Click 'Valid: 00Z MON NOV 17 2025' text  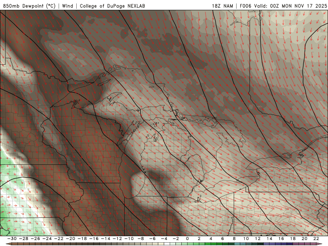pyautogui.click(x=290, y=6)
